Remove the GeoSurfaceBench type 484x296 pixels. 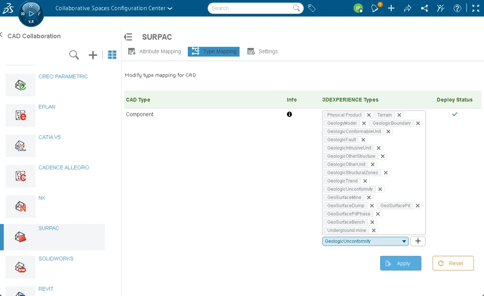click(x=372, y=222)
